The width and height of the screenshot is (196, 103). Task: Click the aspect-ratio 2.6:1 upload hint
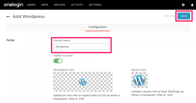86,97
